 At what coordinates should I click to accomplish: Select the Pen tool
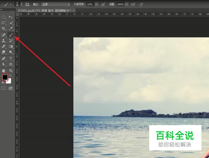coord(4,58)
